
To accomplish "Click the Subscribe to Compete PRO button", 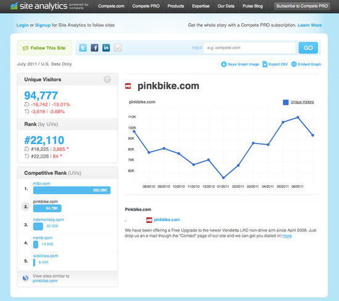I will point(302,6).
